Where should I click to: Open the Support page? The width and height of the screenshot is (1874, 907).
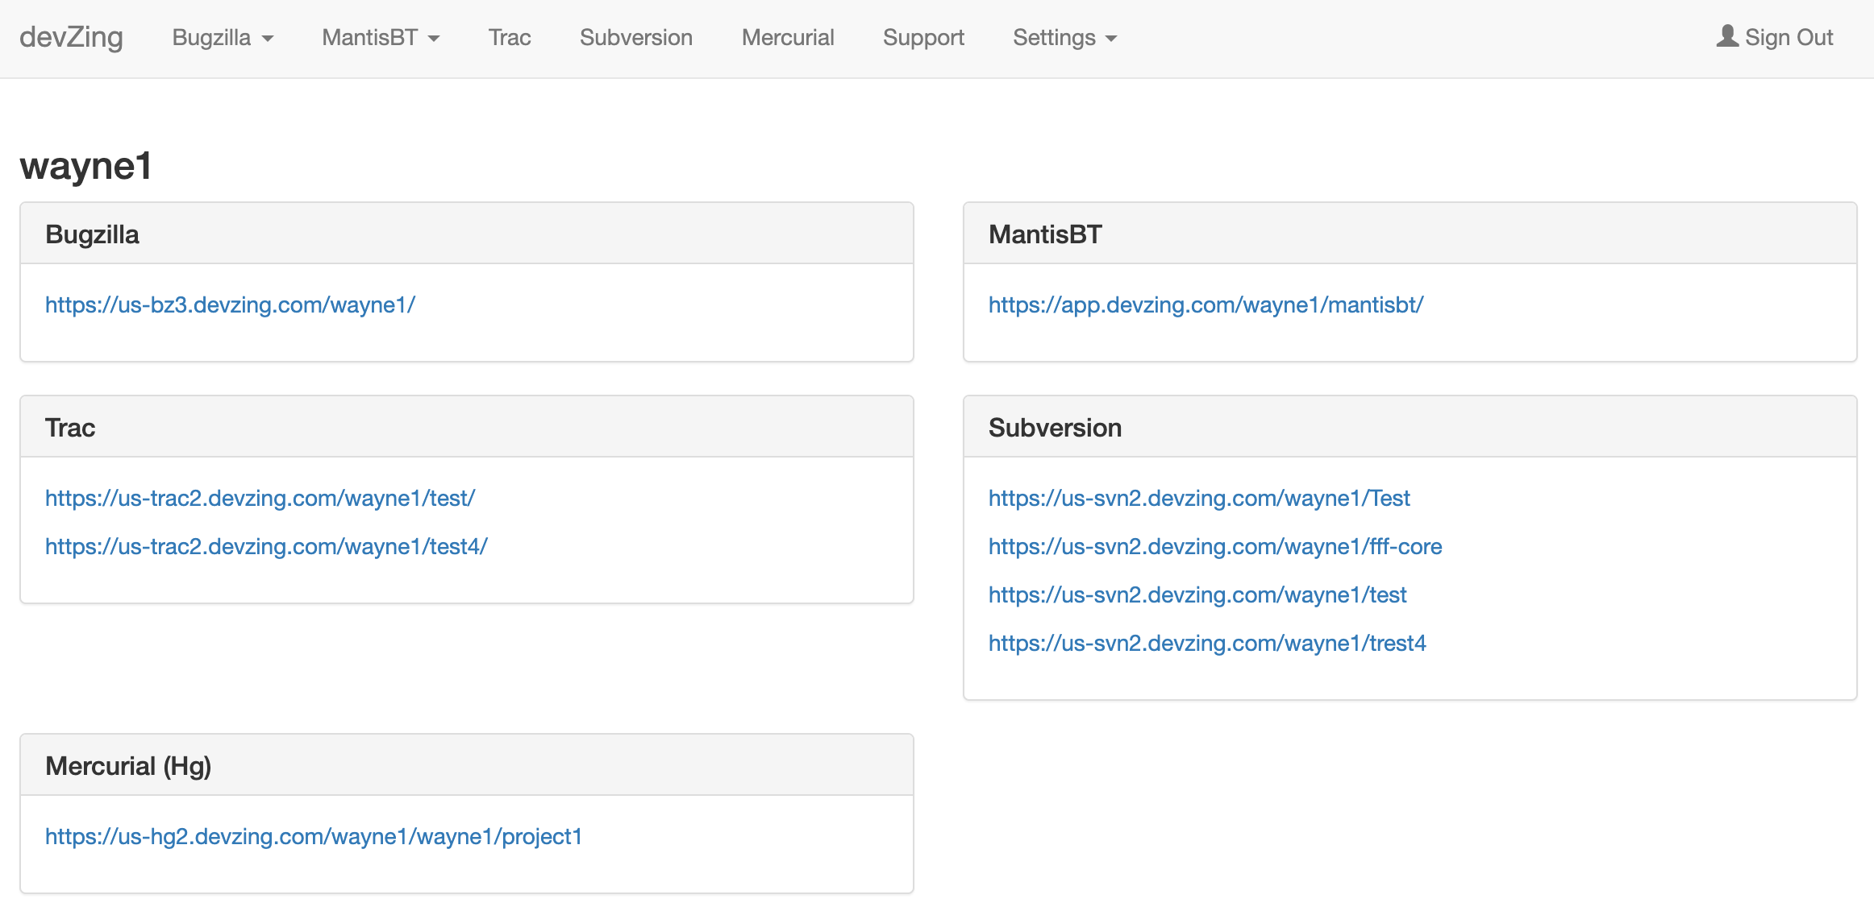point(923,38)
